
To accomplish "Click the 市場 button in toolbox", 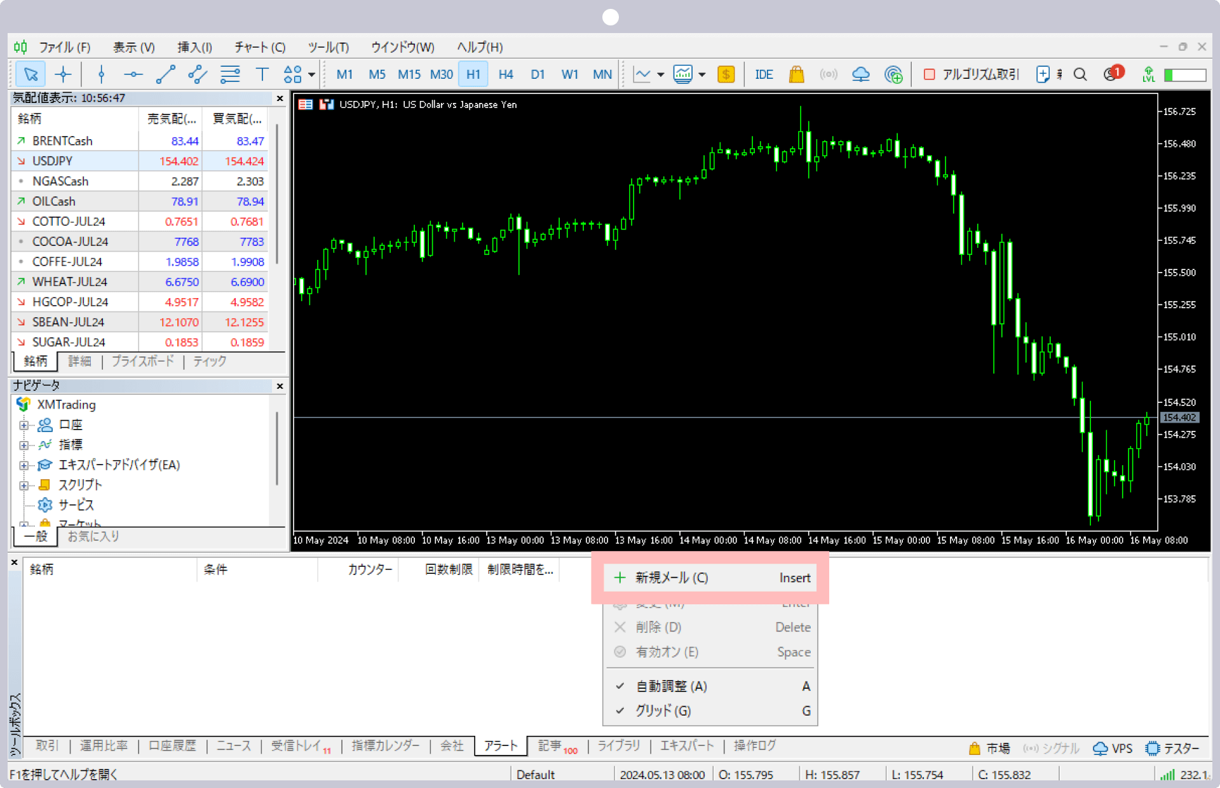I will tap(989, 749).
